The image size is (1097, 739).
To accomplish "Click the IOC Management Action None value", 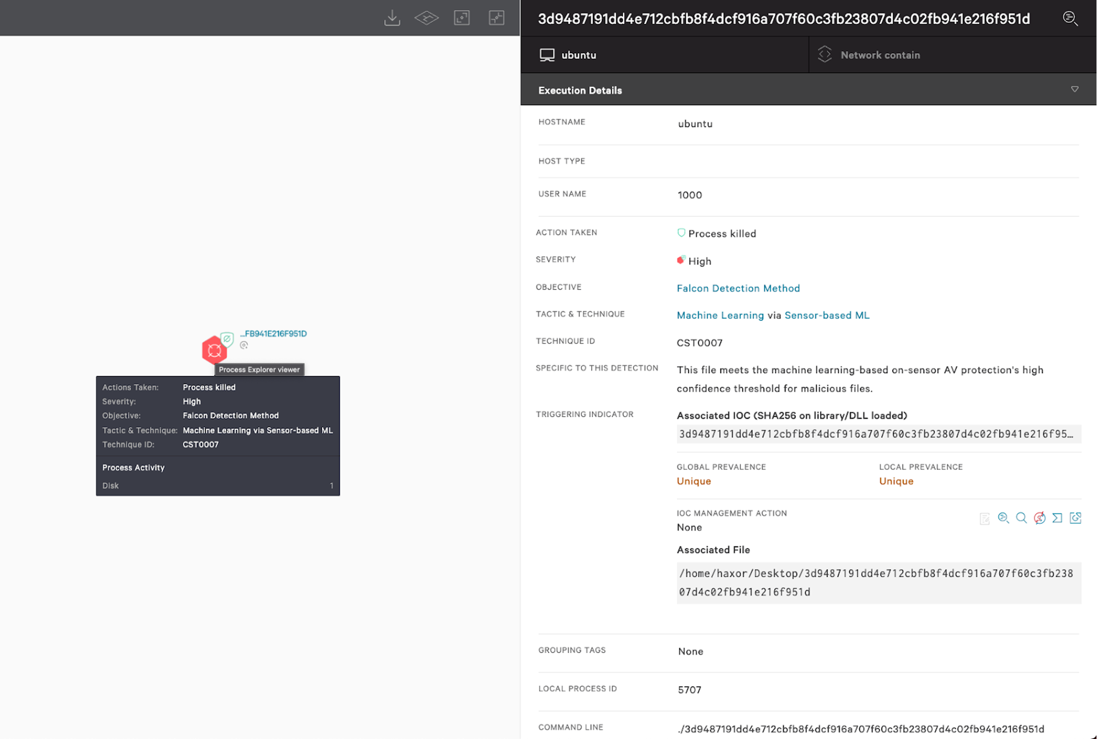I will pos(689,528).
